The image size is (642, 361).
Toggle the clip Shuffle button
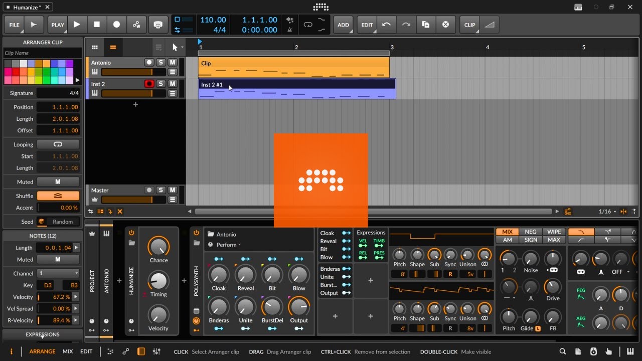[58, 196]
